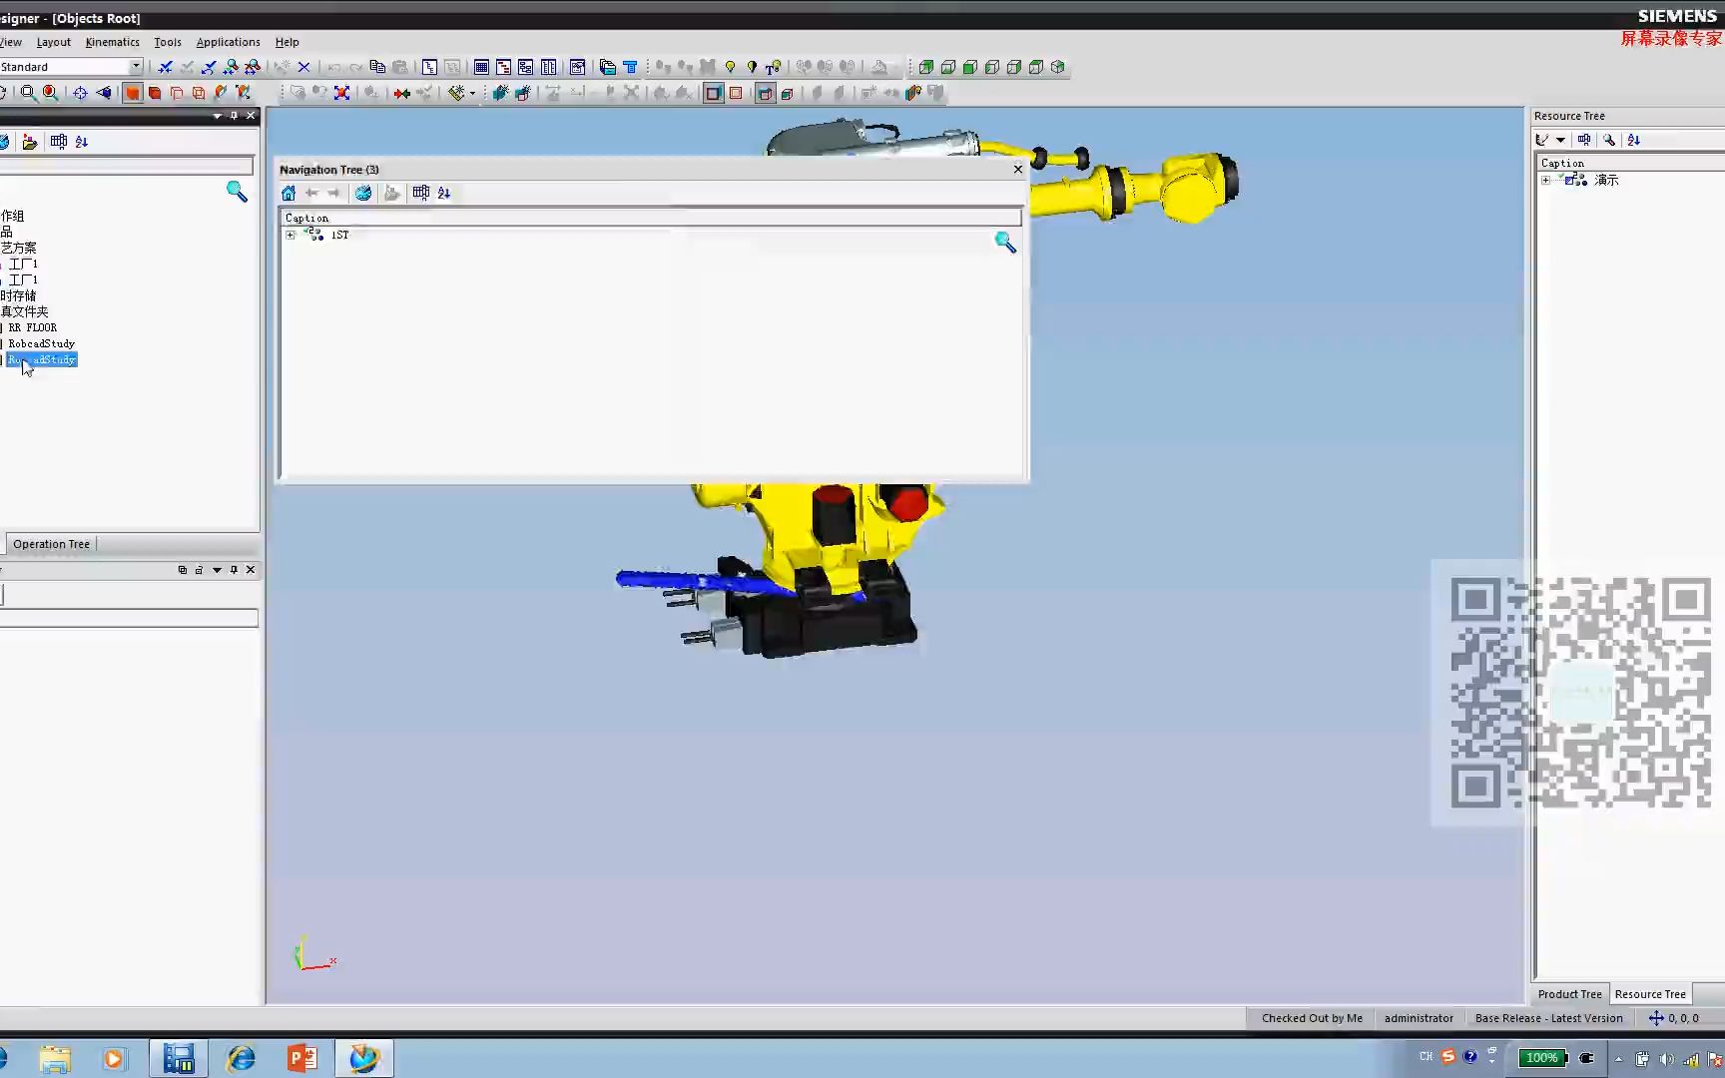Expand the 1ST node in Navigation Tree
The width and height of the screenshot is (1725, 1078).
290,235
